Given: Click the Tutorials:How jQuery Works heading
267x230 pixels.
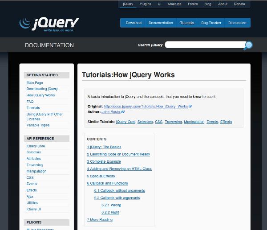Looking at the screenshot, I should tap(128, 75).
